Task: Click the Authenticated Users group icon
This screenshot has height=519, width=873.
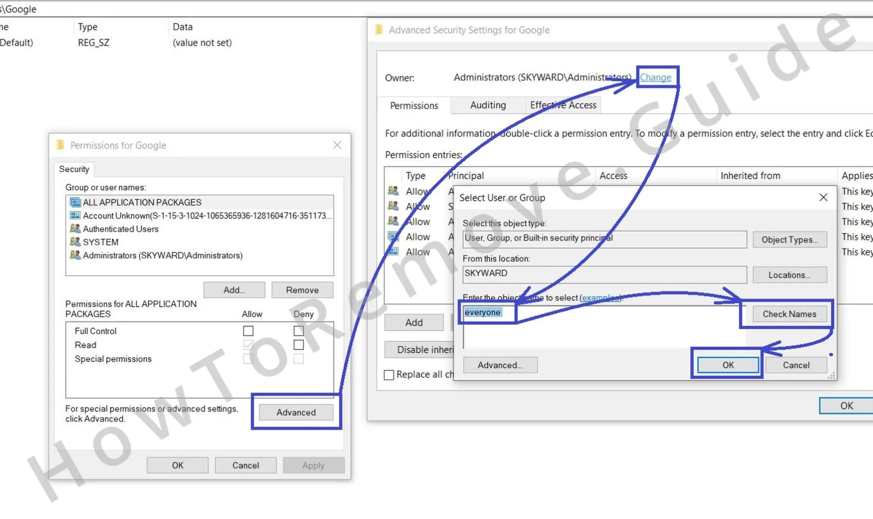Action: point(75,229)
